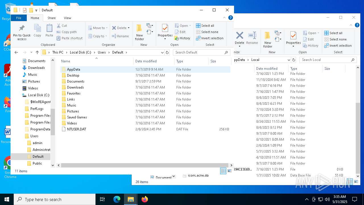Click Edit in Default window Open group
This screenshot has width=364, height=205.
click(180, 32)
